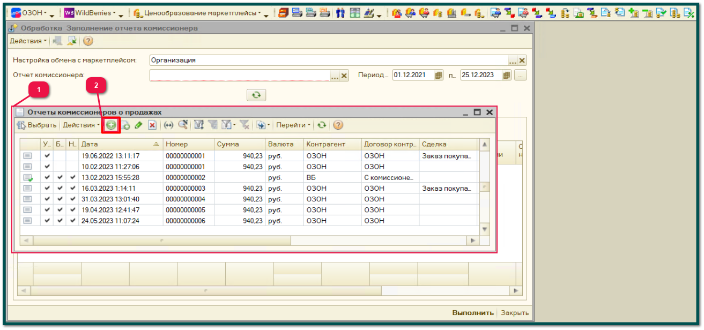Viewport: 704px width, 330px height.
Task: Add a new report with green plus icon
Action: coord(111,125)
